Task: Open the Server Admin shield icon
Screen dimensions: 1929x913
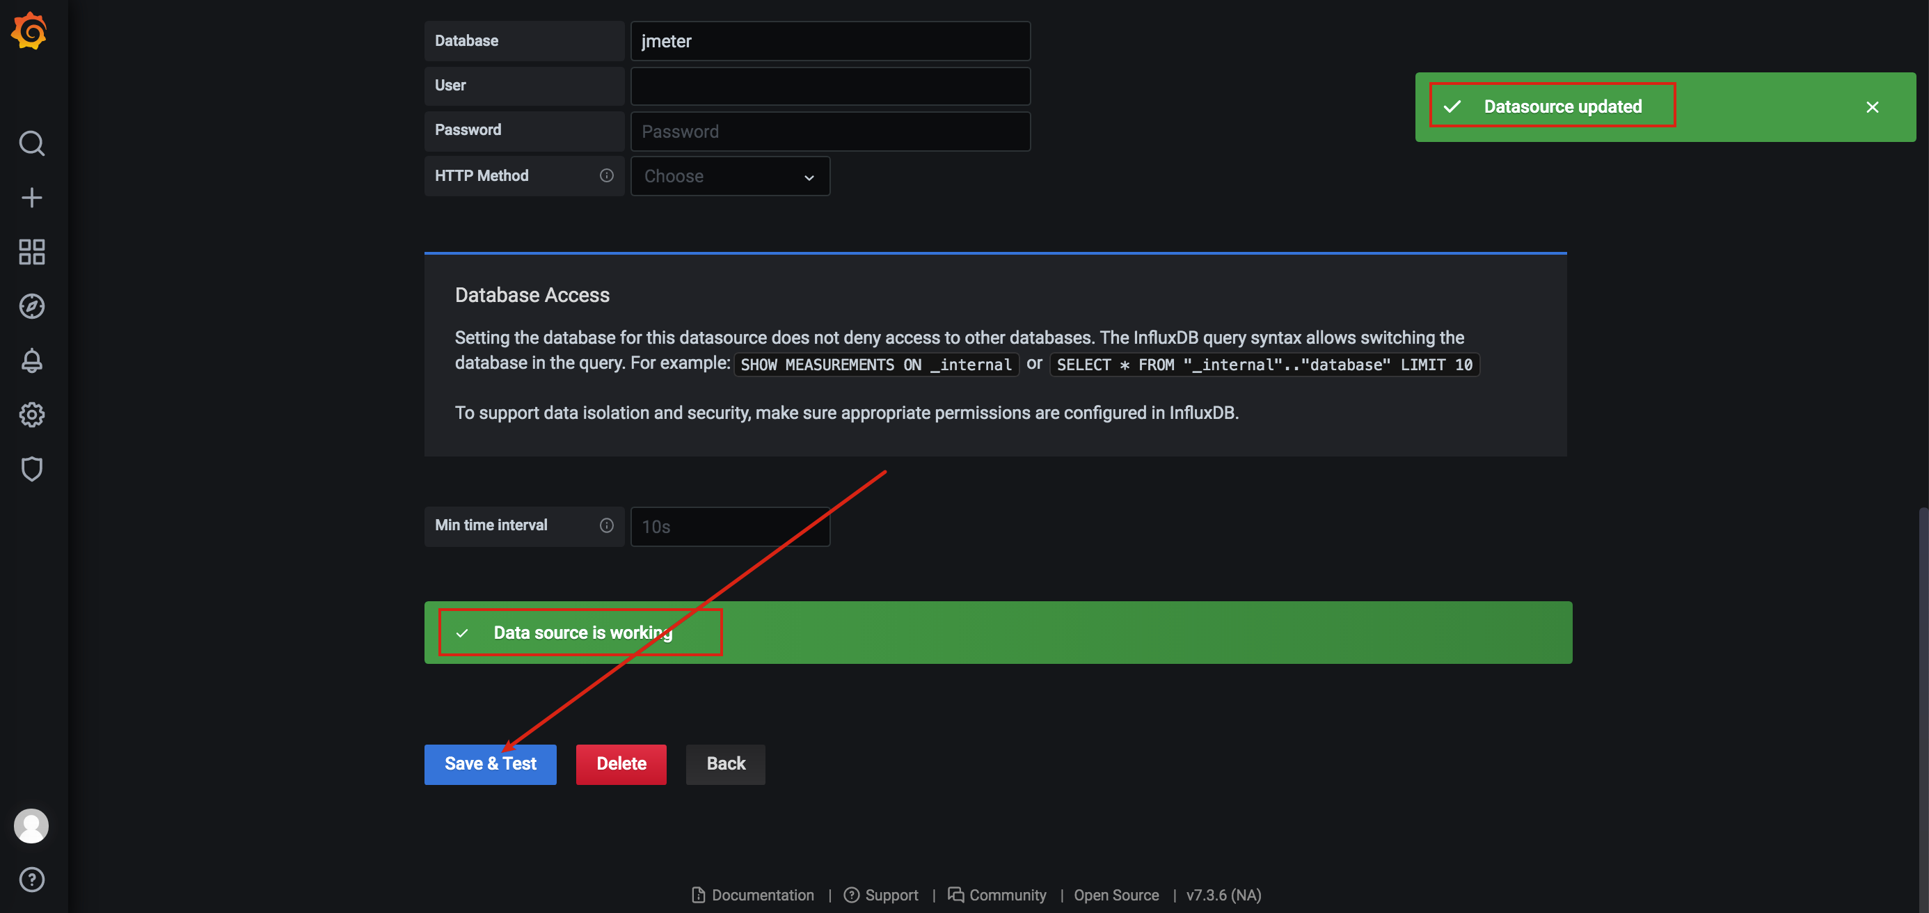Action: coord(31,469)
